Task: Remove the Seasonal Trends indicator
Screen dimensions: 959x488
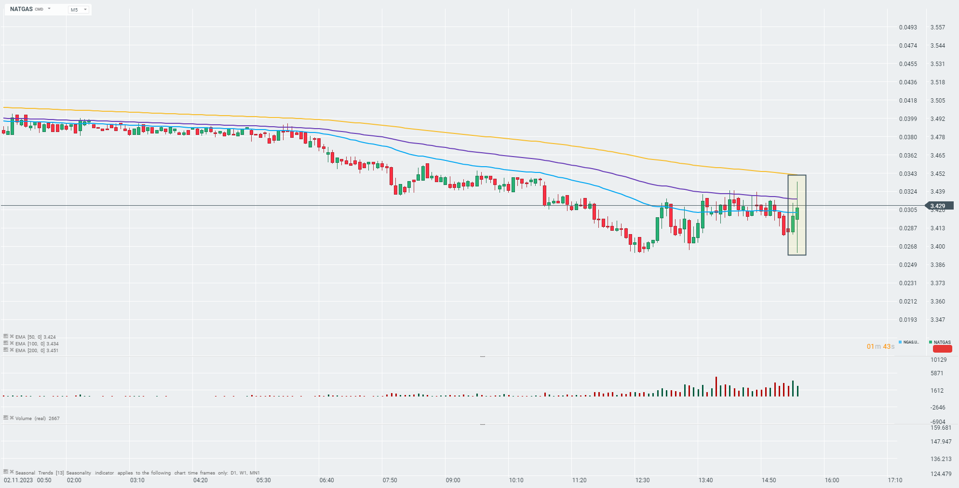Action: click(12, 472)
